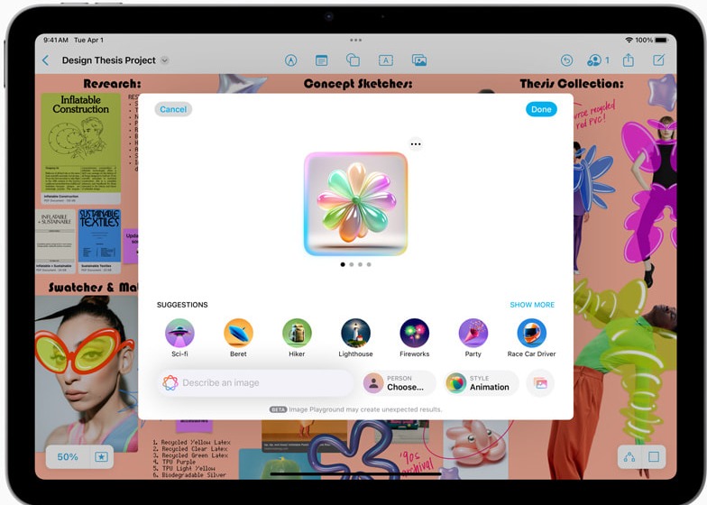Tap the undo arrow icon
Image resolution: width=707 pixels, height=505 pixels.
pyautogui.click(x=566, y=60)
